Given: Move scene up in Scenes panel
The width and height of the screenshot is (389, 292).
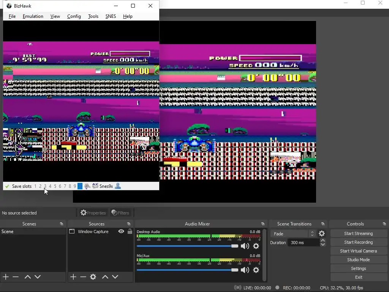Looking at the screenshot, I should pos(27,277).
